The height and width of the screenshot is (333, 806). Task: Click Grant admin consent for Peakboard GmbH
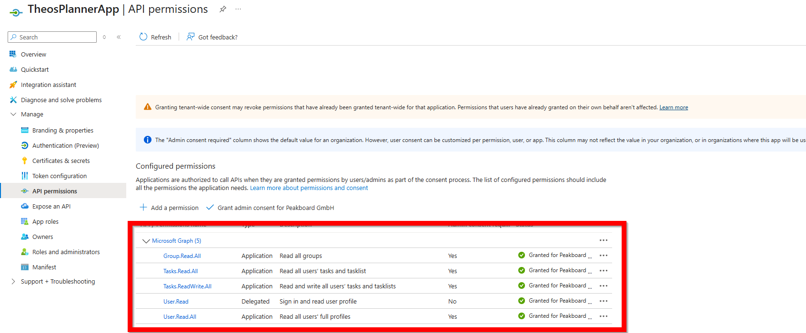270,208
